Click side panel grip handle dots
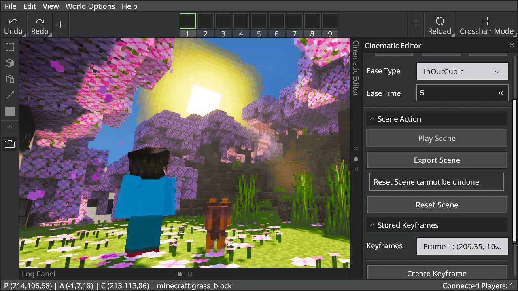This screenshot has width=518, height=291. (x=356, y=148)
